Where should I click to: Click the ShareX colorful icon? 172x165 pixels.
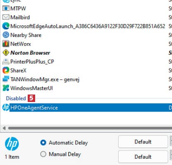click(x=6, y=70)
